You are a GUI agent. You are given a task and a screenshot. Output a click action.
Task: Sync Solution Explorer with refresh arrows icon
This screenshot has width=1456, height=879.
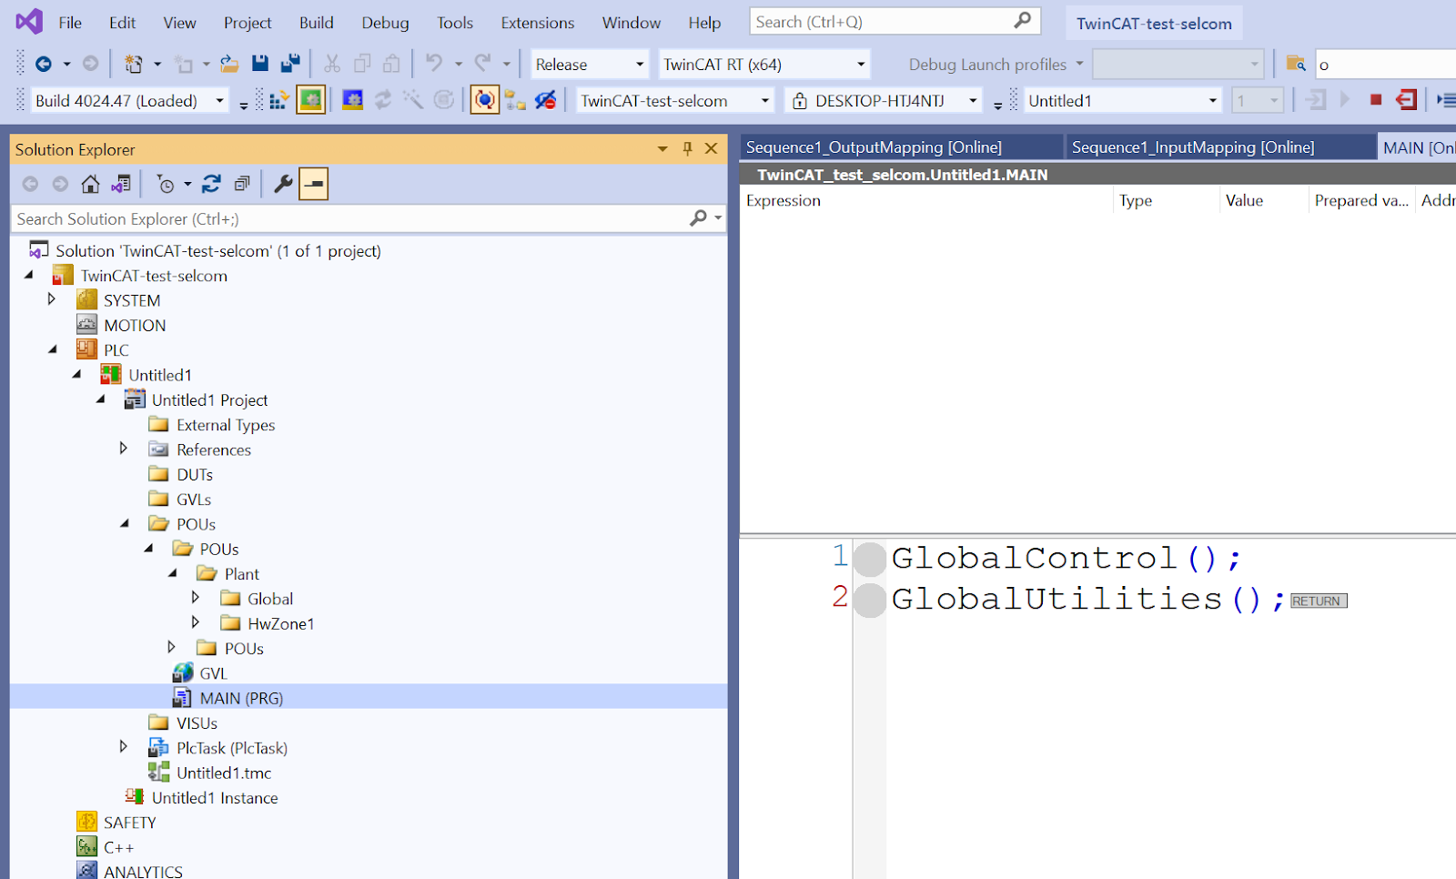coord(211,185)
